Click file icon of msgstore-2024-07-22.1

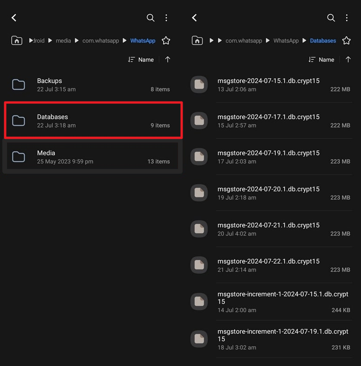click(199, 265)
